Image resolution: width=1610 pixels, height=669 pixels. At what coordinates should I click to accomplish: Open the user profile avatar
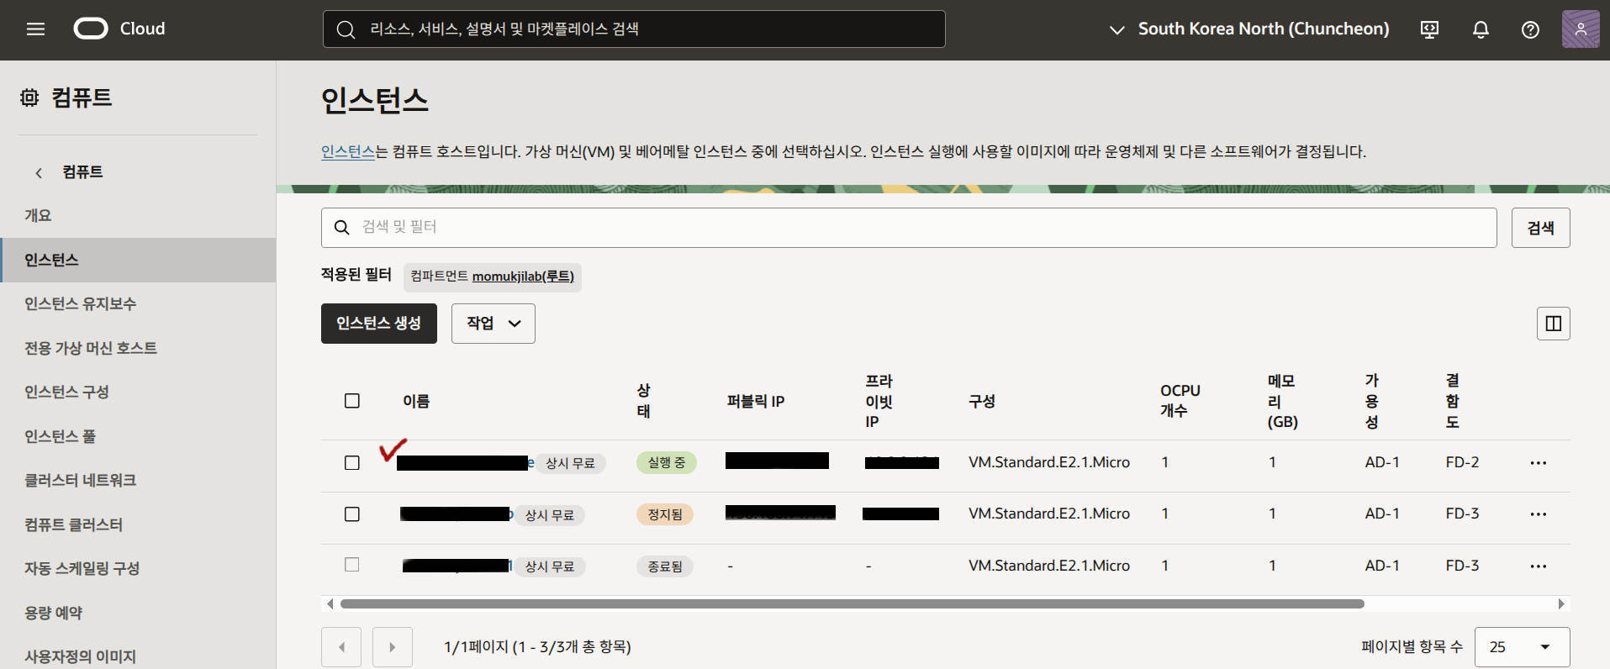point(1580,29)
